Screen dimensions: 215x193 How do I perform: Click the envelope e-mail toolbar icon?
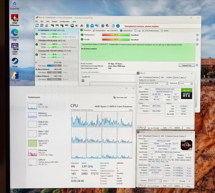click(x=92, y=26)
